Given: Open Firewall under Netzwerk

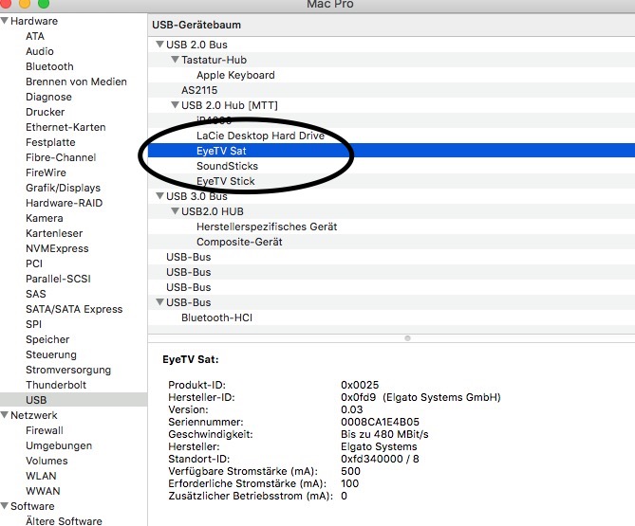Looking at the screenshot, I should (x=45, y=430).
